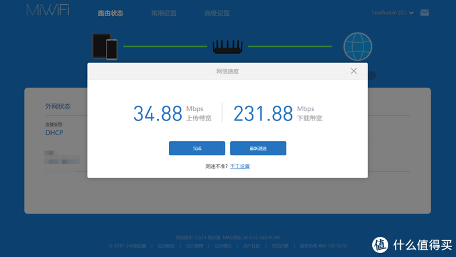Screen dimensions: 456x257
Task: Click the 上传带宽 label
Action: (x=199, y=118)
